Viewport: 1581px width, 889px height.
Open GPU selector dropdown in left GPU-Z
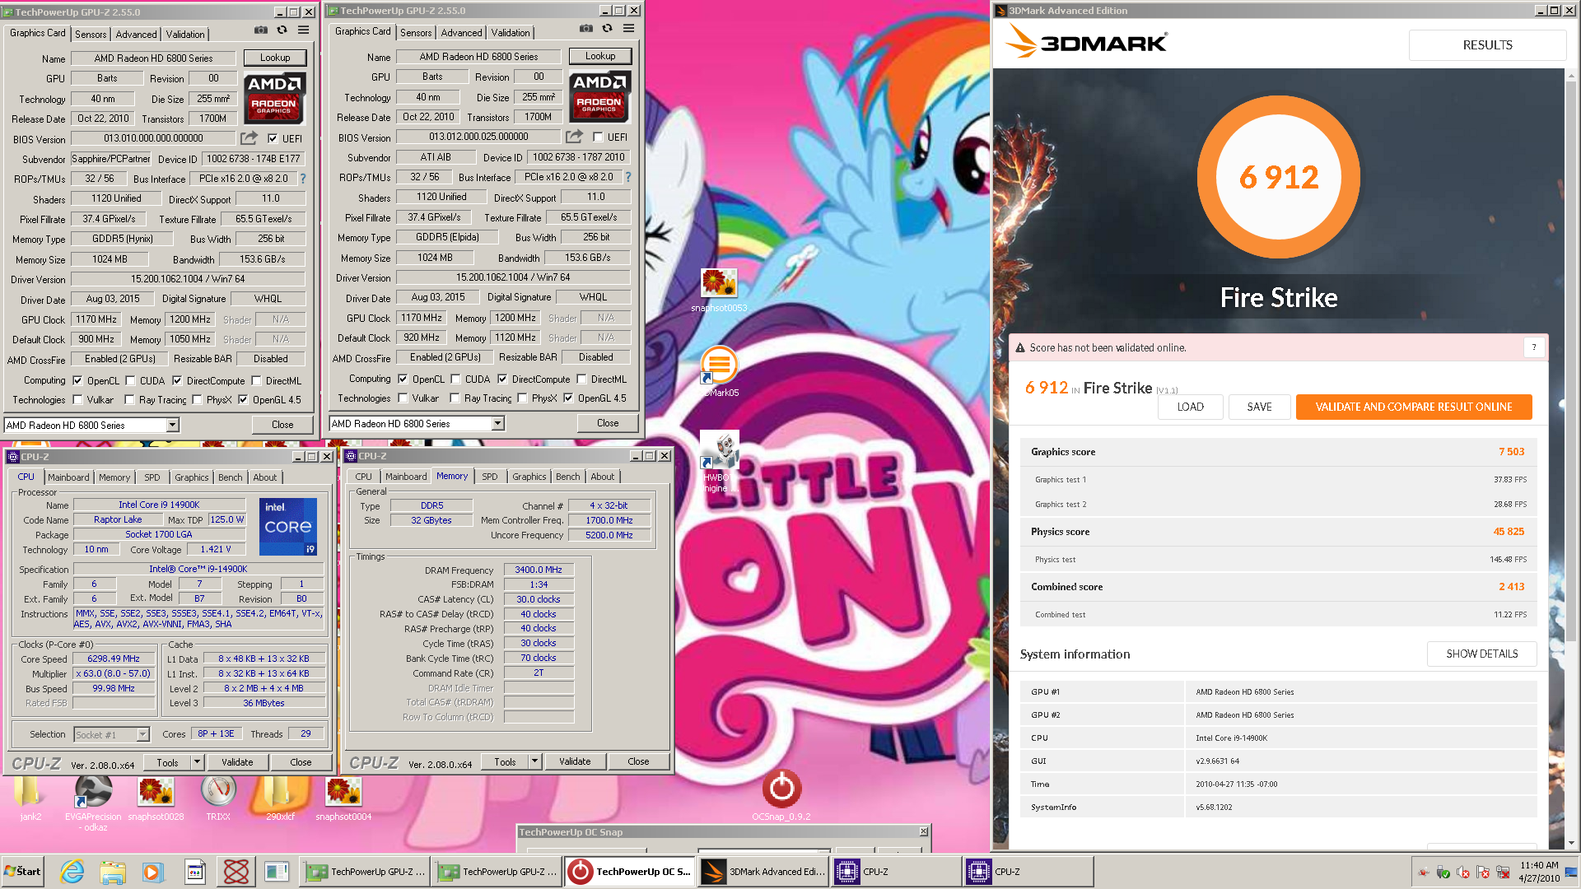[x=172, y=425]
